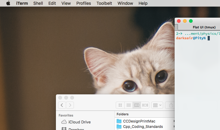Click the Profiles menu item

pyautogui.click(x=84, y=3)
